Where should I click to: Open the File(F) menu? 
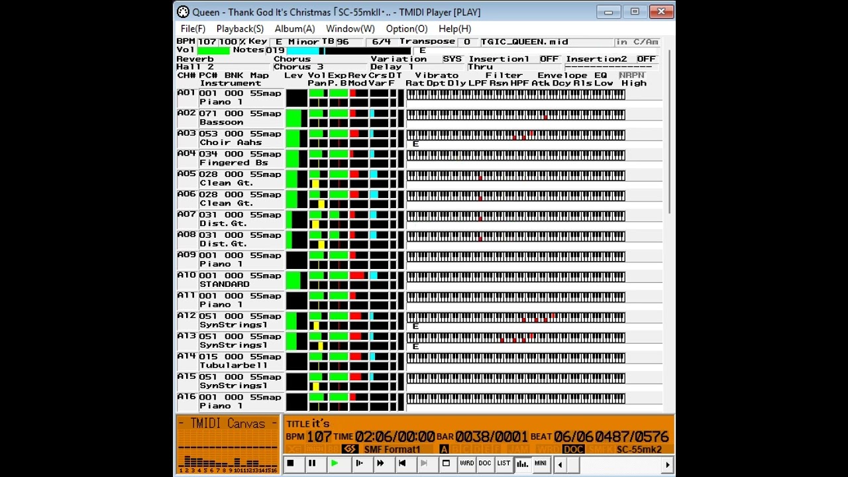click(x=193, y=29)
